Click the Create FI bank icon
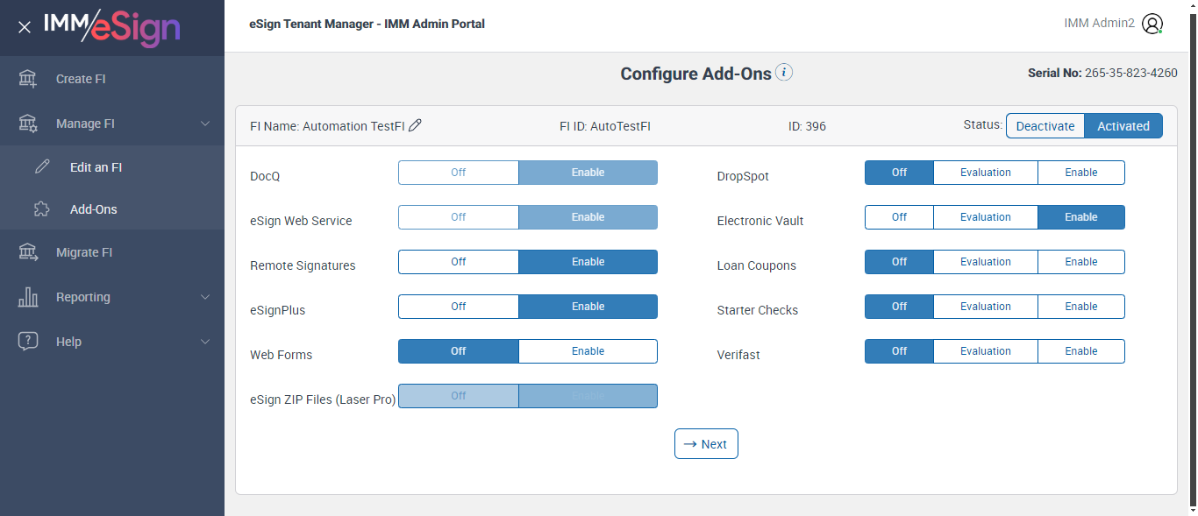The height and width of the screenshot is (516, 1198). click(28, 79)
